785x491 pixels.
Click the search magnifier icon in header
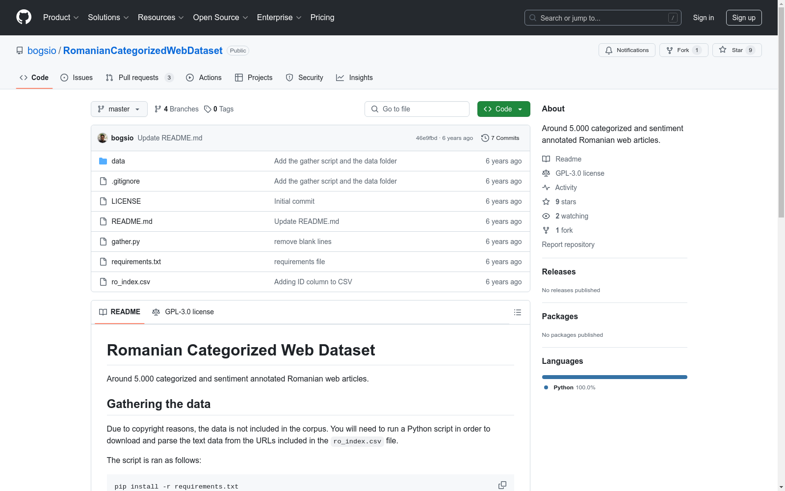click(533, 18)
